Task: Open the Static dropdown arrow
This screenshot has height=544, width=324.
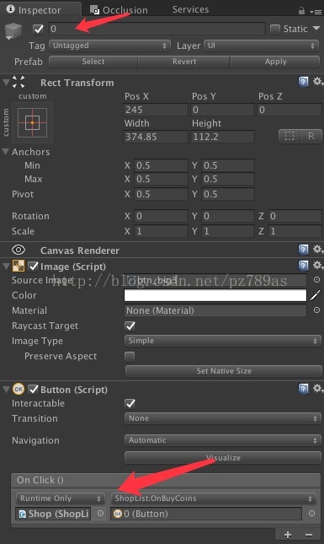Action: (316, 29)
